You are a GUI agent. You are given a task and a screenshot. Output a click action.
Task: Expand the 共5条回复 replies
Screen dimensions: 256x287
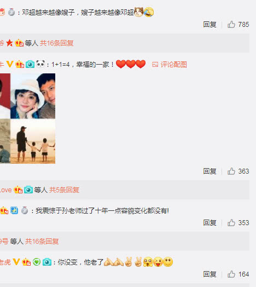64,190
